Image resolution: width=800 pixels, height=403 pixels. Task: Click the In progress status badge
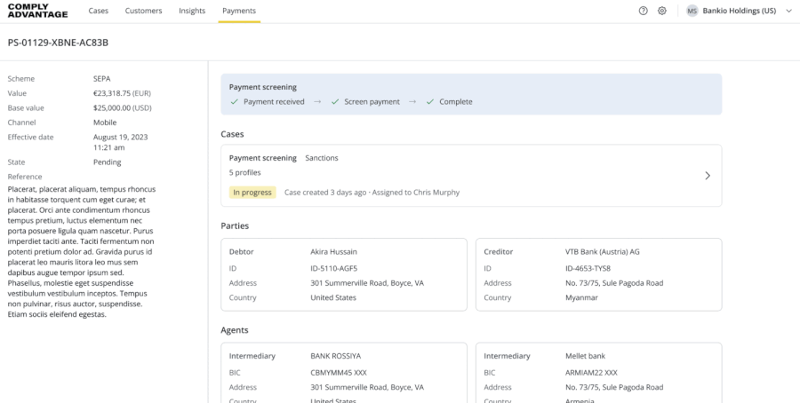click(252, 192)
